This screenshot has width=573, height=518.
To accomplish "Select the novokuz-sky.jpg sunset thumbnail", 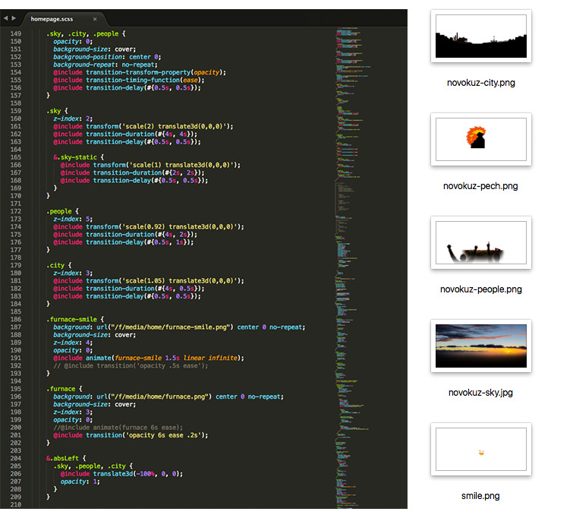I will pos(480,346).
